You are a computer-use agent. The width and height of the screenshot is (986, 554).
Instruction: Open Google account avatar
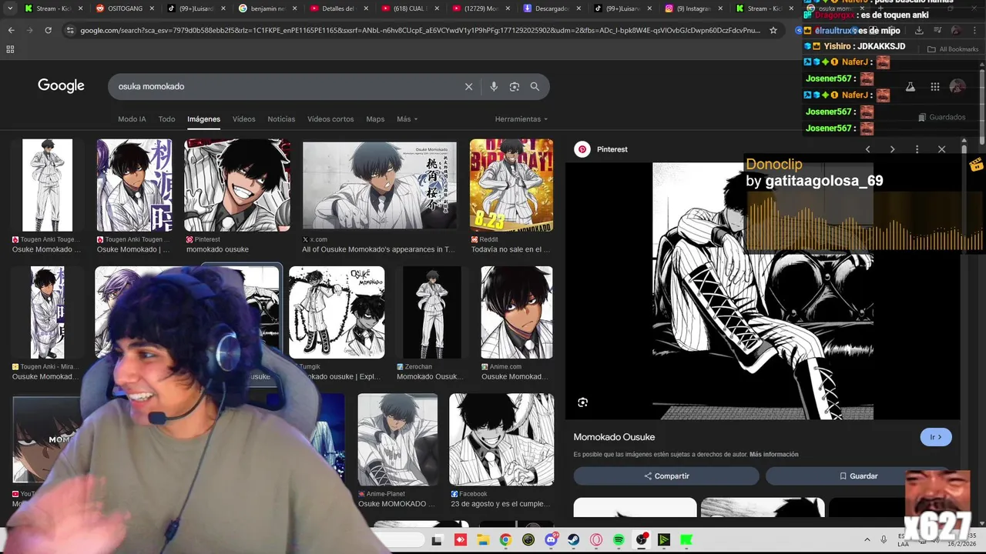click(957, 87)
